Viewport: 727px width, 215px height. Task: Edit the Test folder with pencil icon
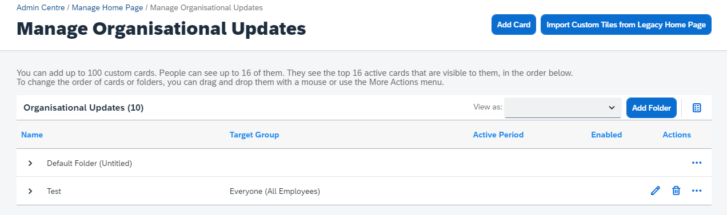coord(656,191)
